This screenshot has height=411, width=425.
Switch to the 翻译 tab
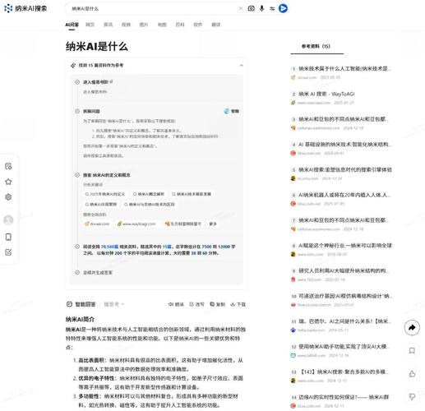click(x=216, y=25)
